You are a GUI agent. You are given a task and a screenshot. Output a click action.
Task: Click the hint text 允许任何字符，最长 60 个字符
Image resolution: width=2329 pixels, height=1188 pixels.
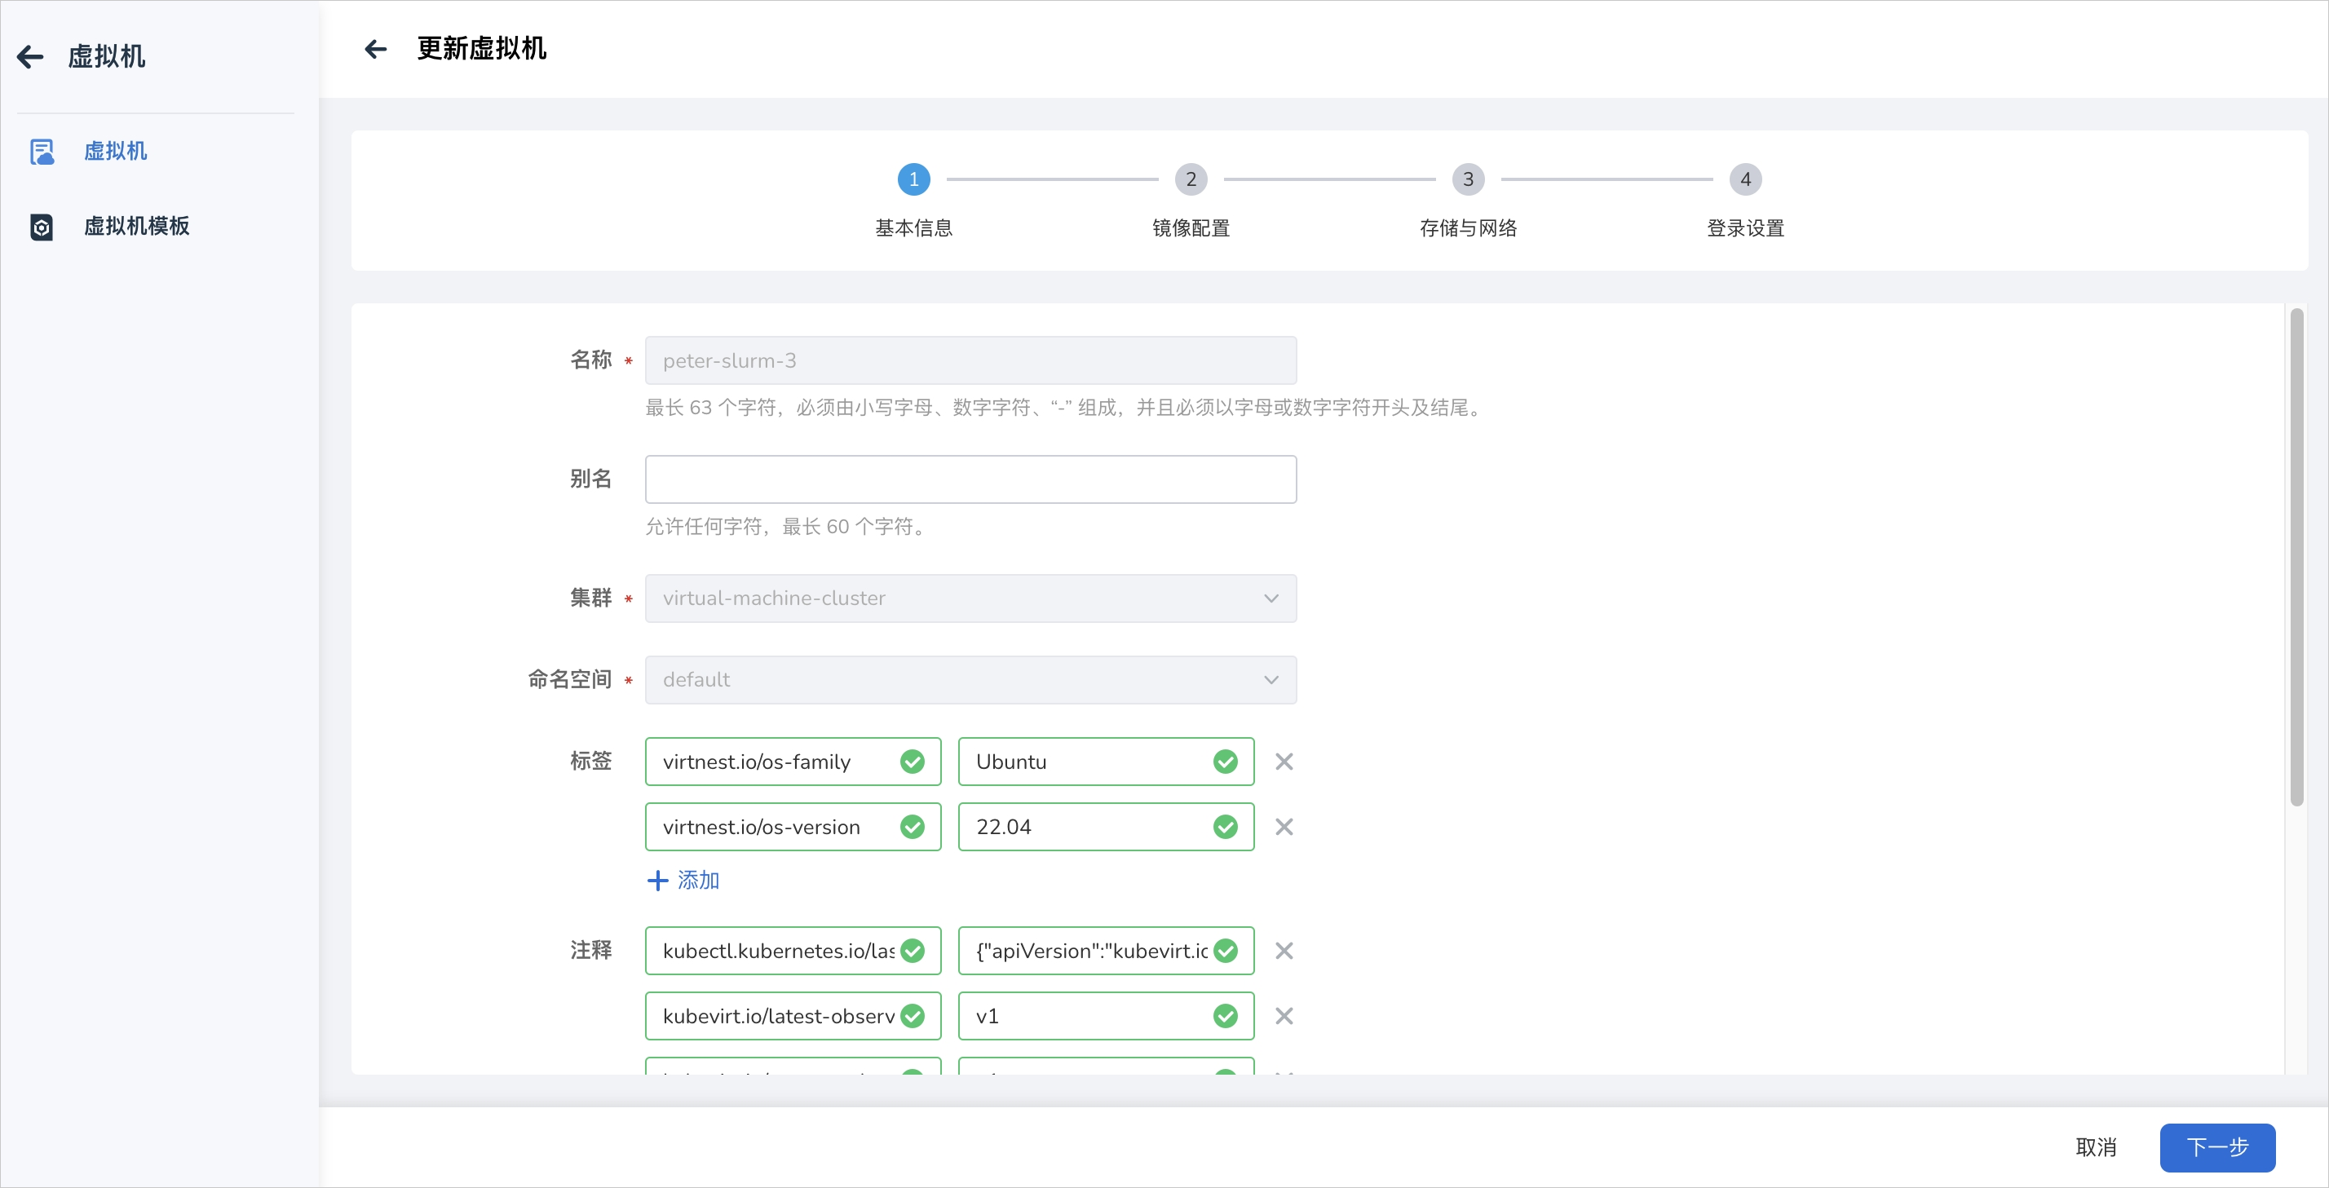[x=789, y=526]
